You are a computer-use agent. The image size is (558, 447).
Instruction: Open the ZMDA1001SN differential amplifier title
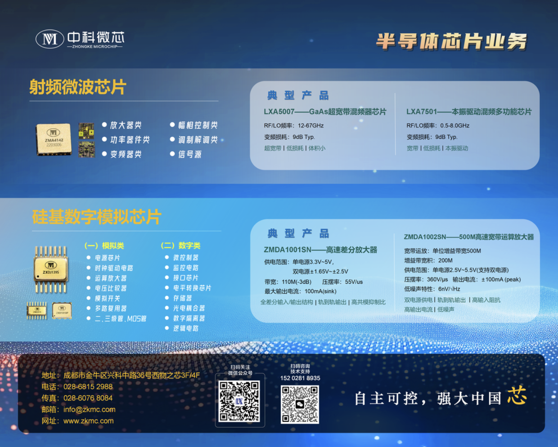(320, 250)
